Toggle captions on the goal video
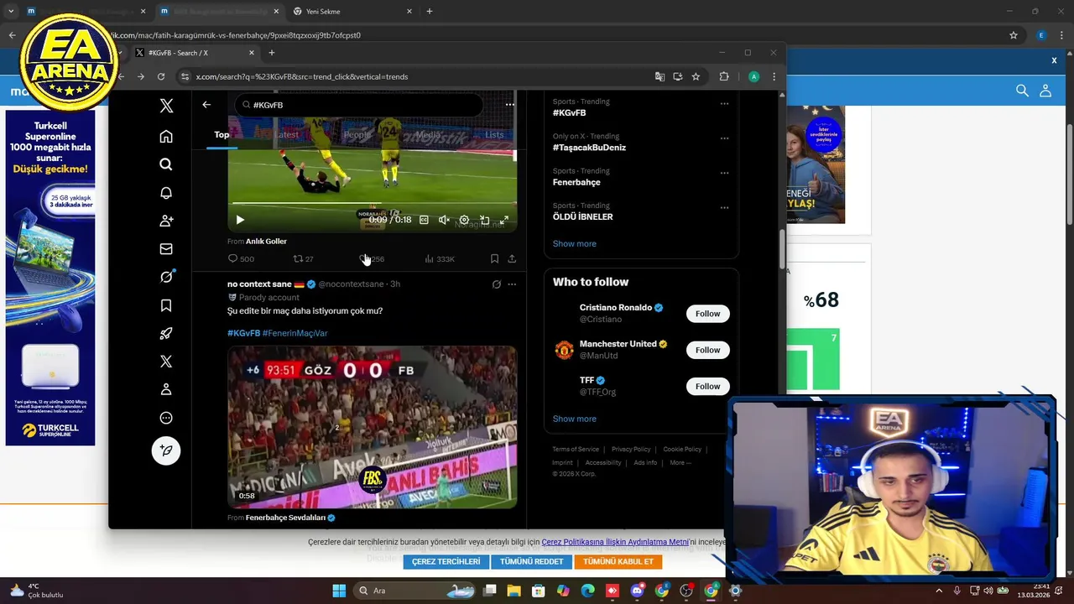Image resolution: width=1074 pixels, height=604 pixels. pyautogui.click(x=424, y=220)
